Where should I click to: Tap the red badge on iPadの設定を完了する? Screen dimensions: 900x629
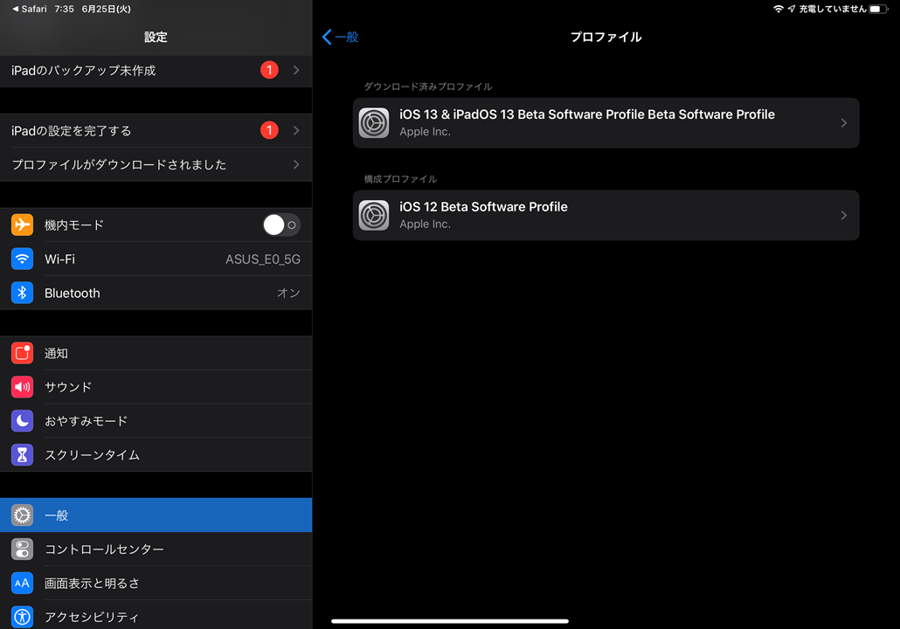(269, 130)
